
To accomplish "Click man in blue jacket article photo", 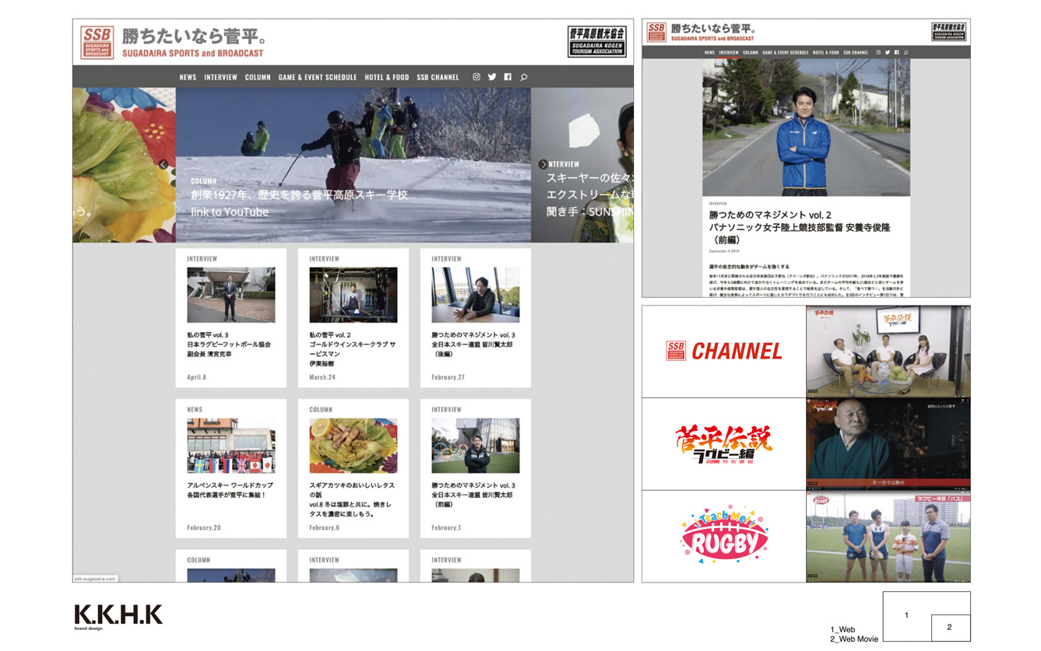I will 806,128.
